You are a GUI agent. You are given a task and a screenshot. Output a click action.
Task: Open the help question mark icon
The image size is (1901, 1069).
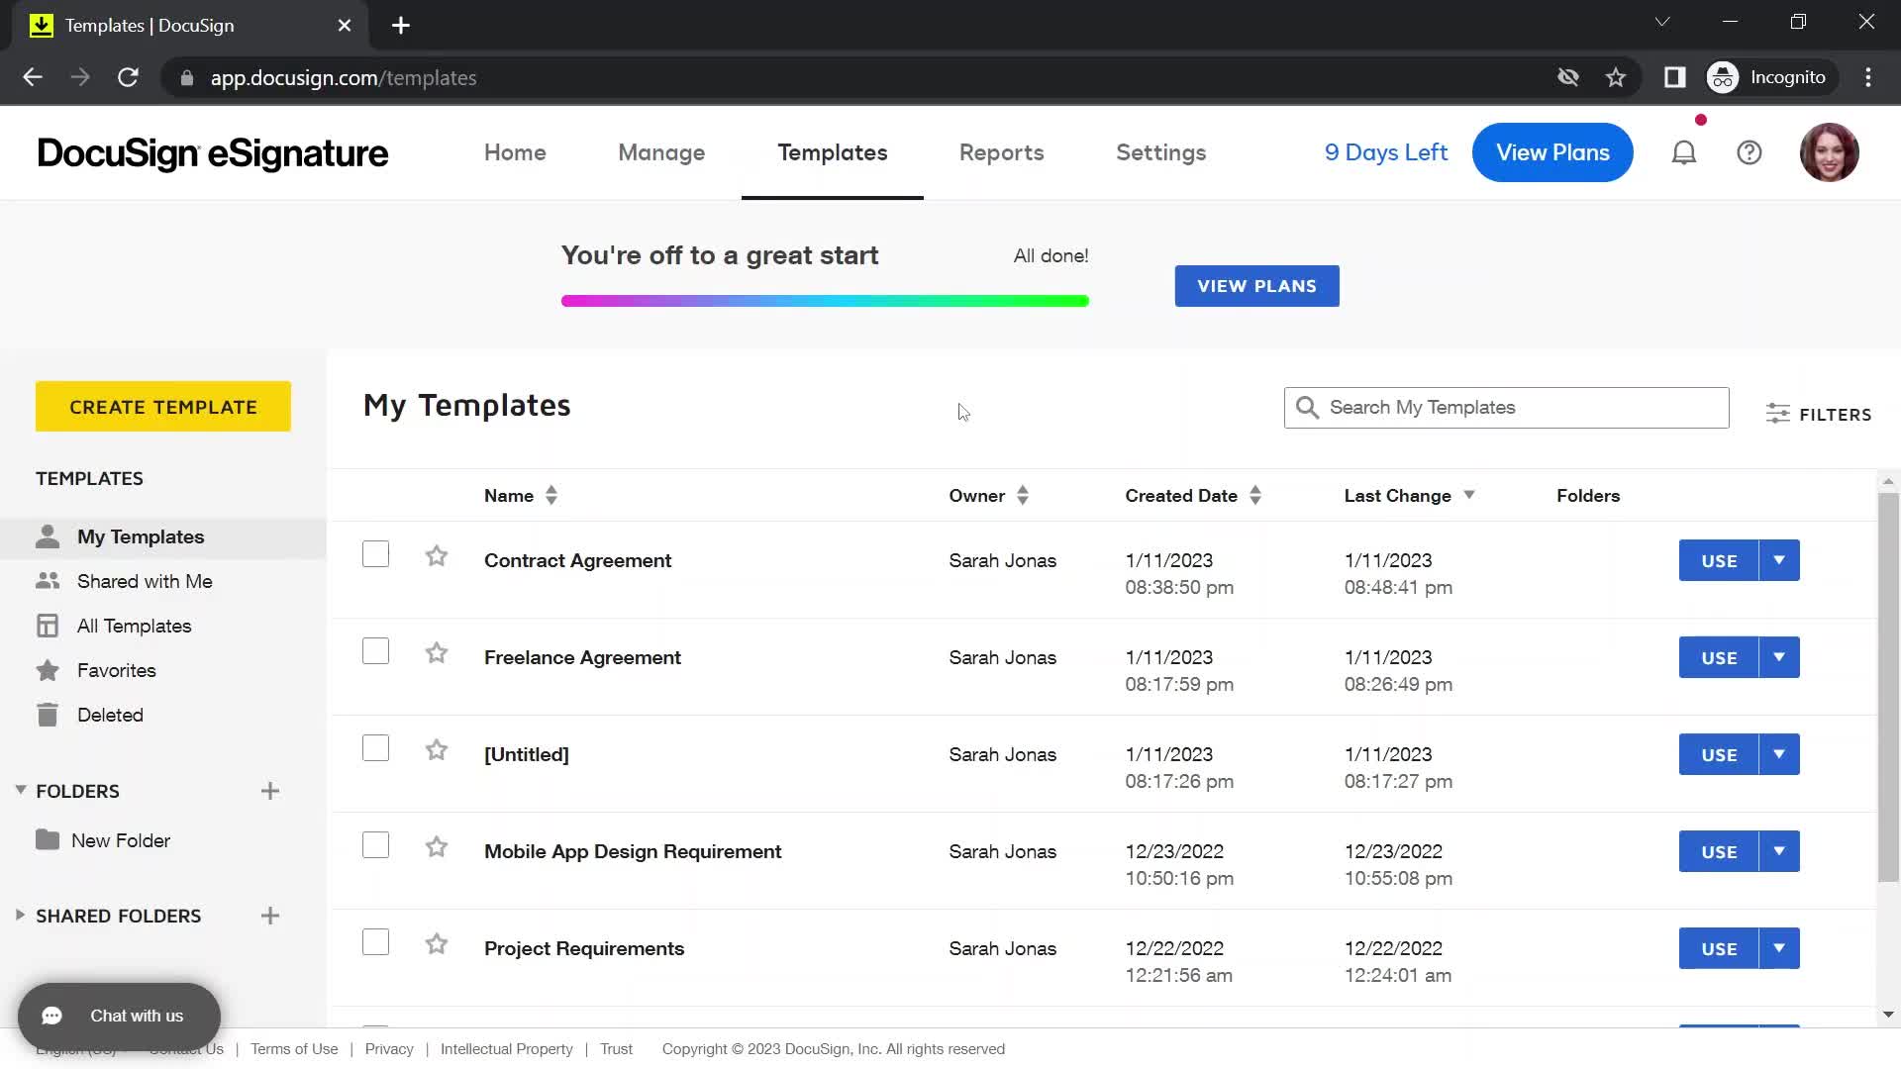pos(1750,152)
